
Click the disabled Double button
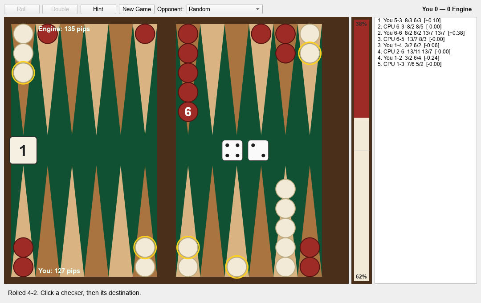(x=60, y=9)
